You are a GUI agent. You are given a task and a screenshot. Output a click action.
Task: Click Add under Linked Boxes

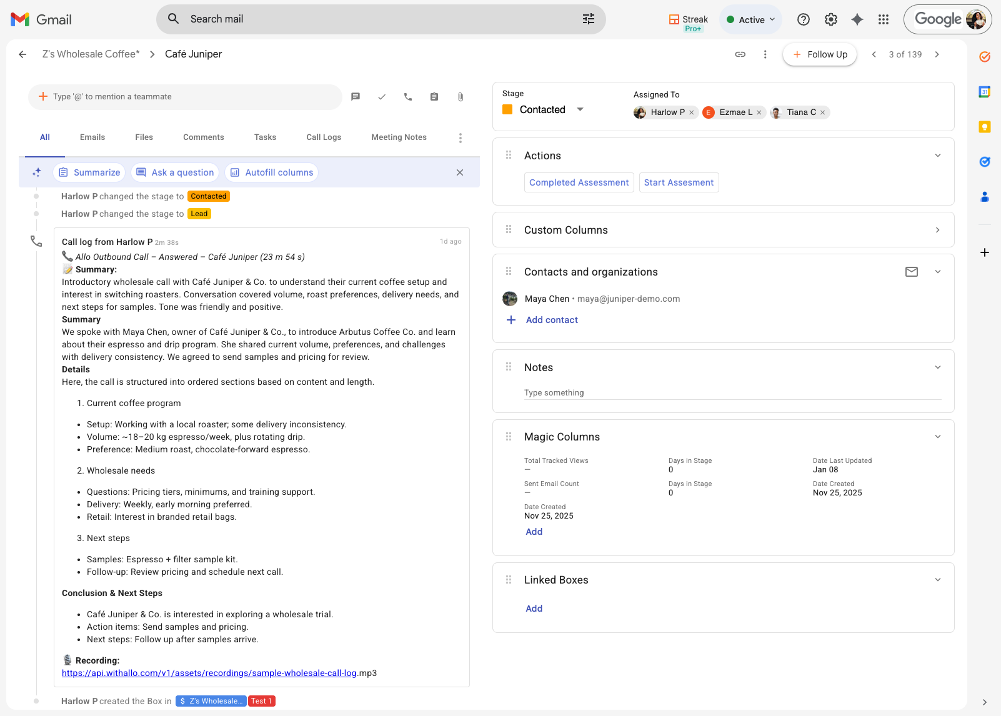[534, 609]
